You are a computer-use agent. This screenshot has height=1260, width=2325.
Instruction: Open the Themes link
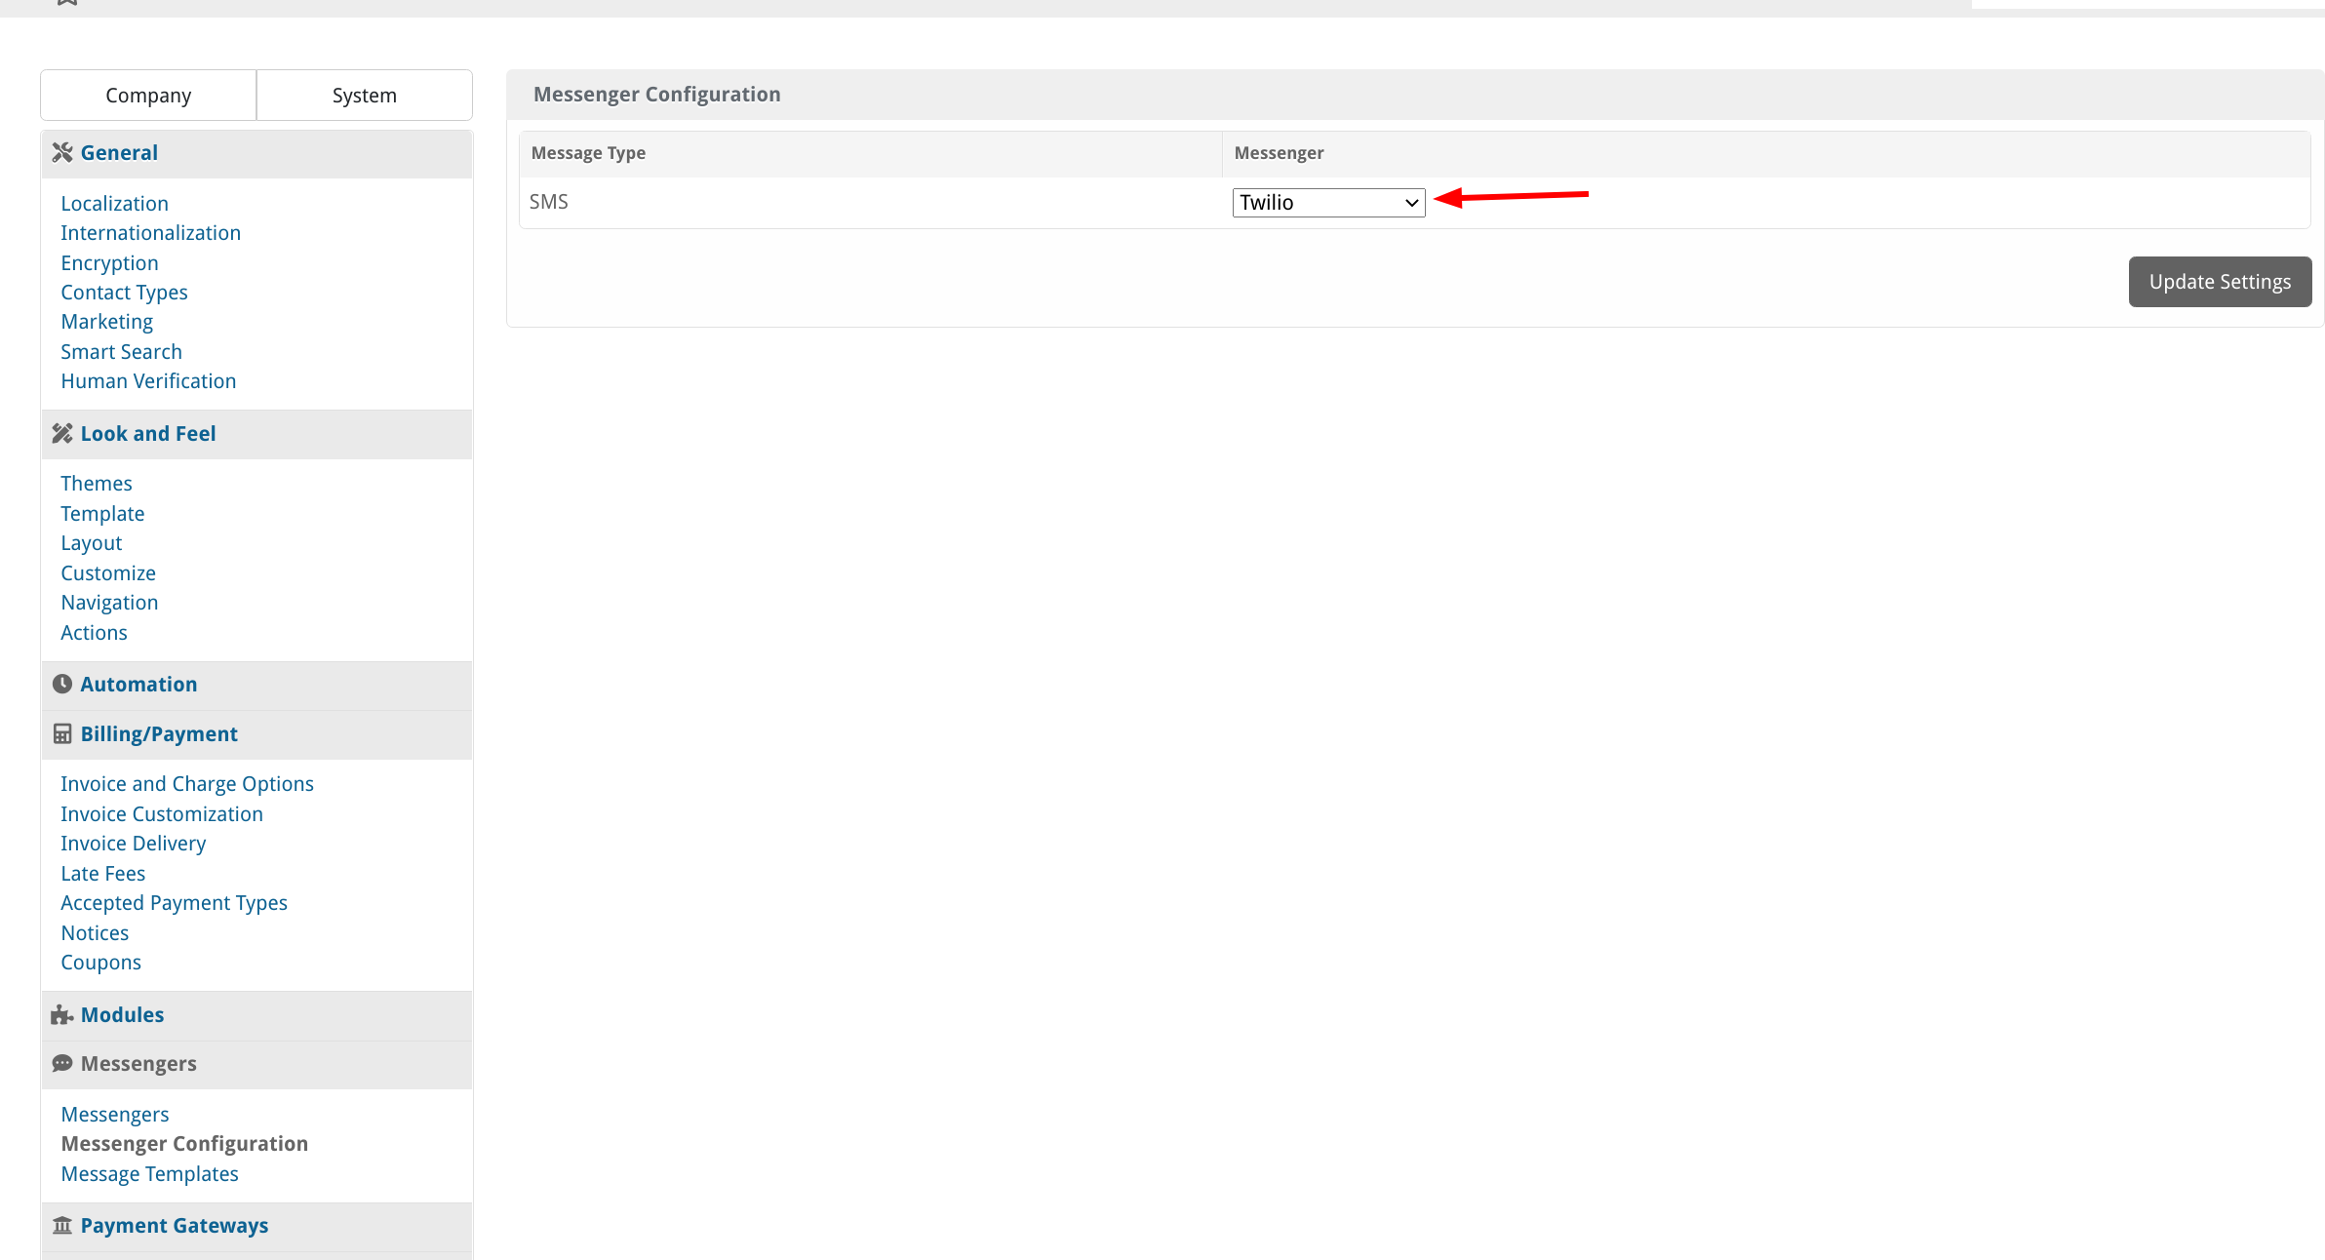tap(96, 483)
